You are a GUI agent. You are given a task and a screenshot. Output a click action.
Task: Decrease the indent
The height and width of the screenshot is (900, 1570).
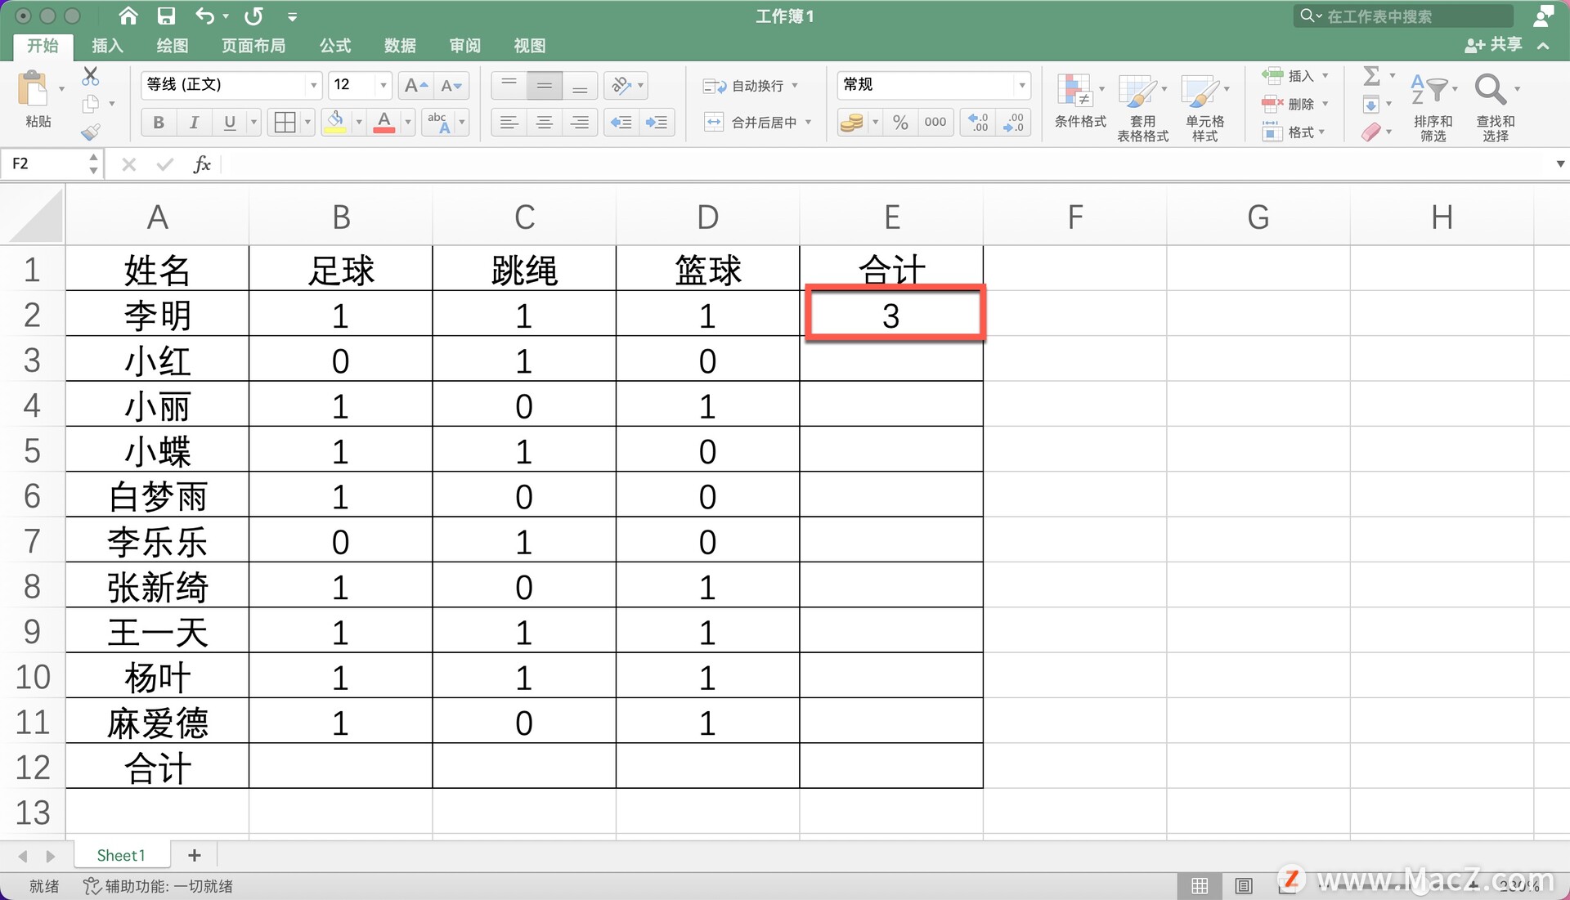click(x=621, y=123)
